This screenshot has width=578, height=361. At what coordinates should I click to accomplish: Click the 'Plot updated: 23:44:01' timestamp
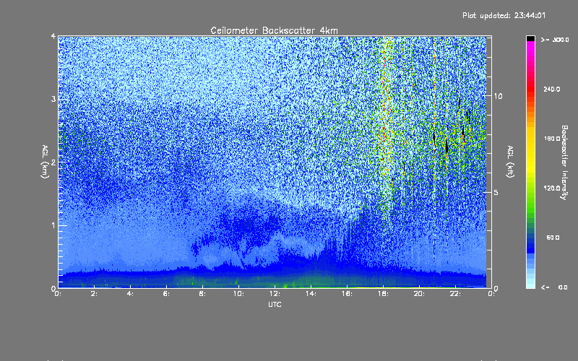tap(504, 15)
